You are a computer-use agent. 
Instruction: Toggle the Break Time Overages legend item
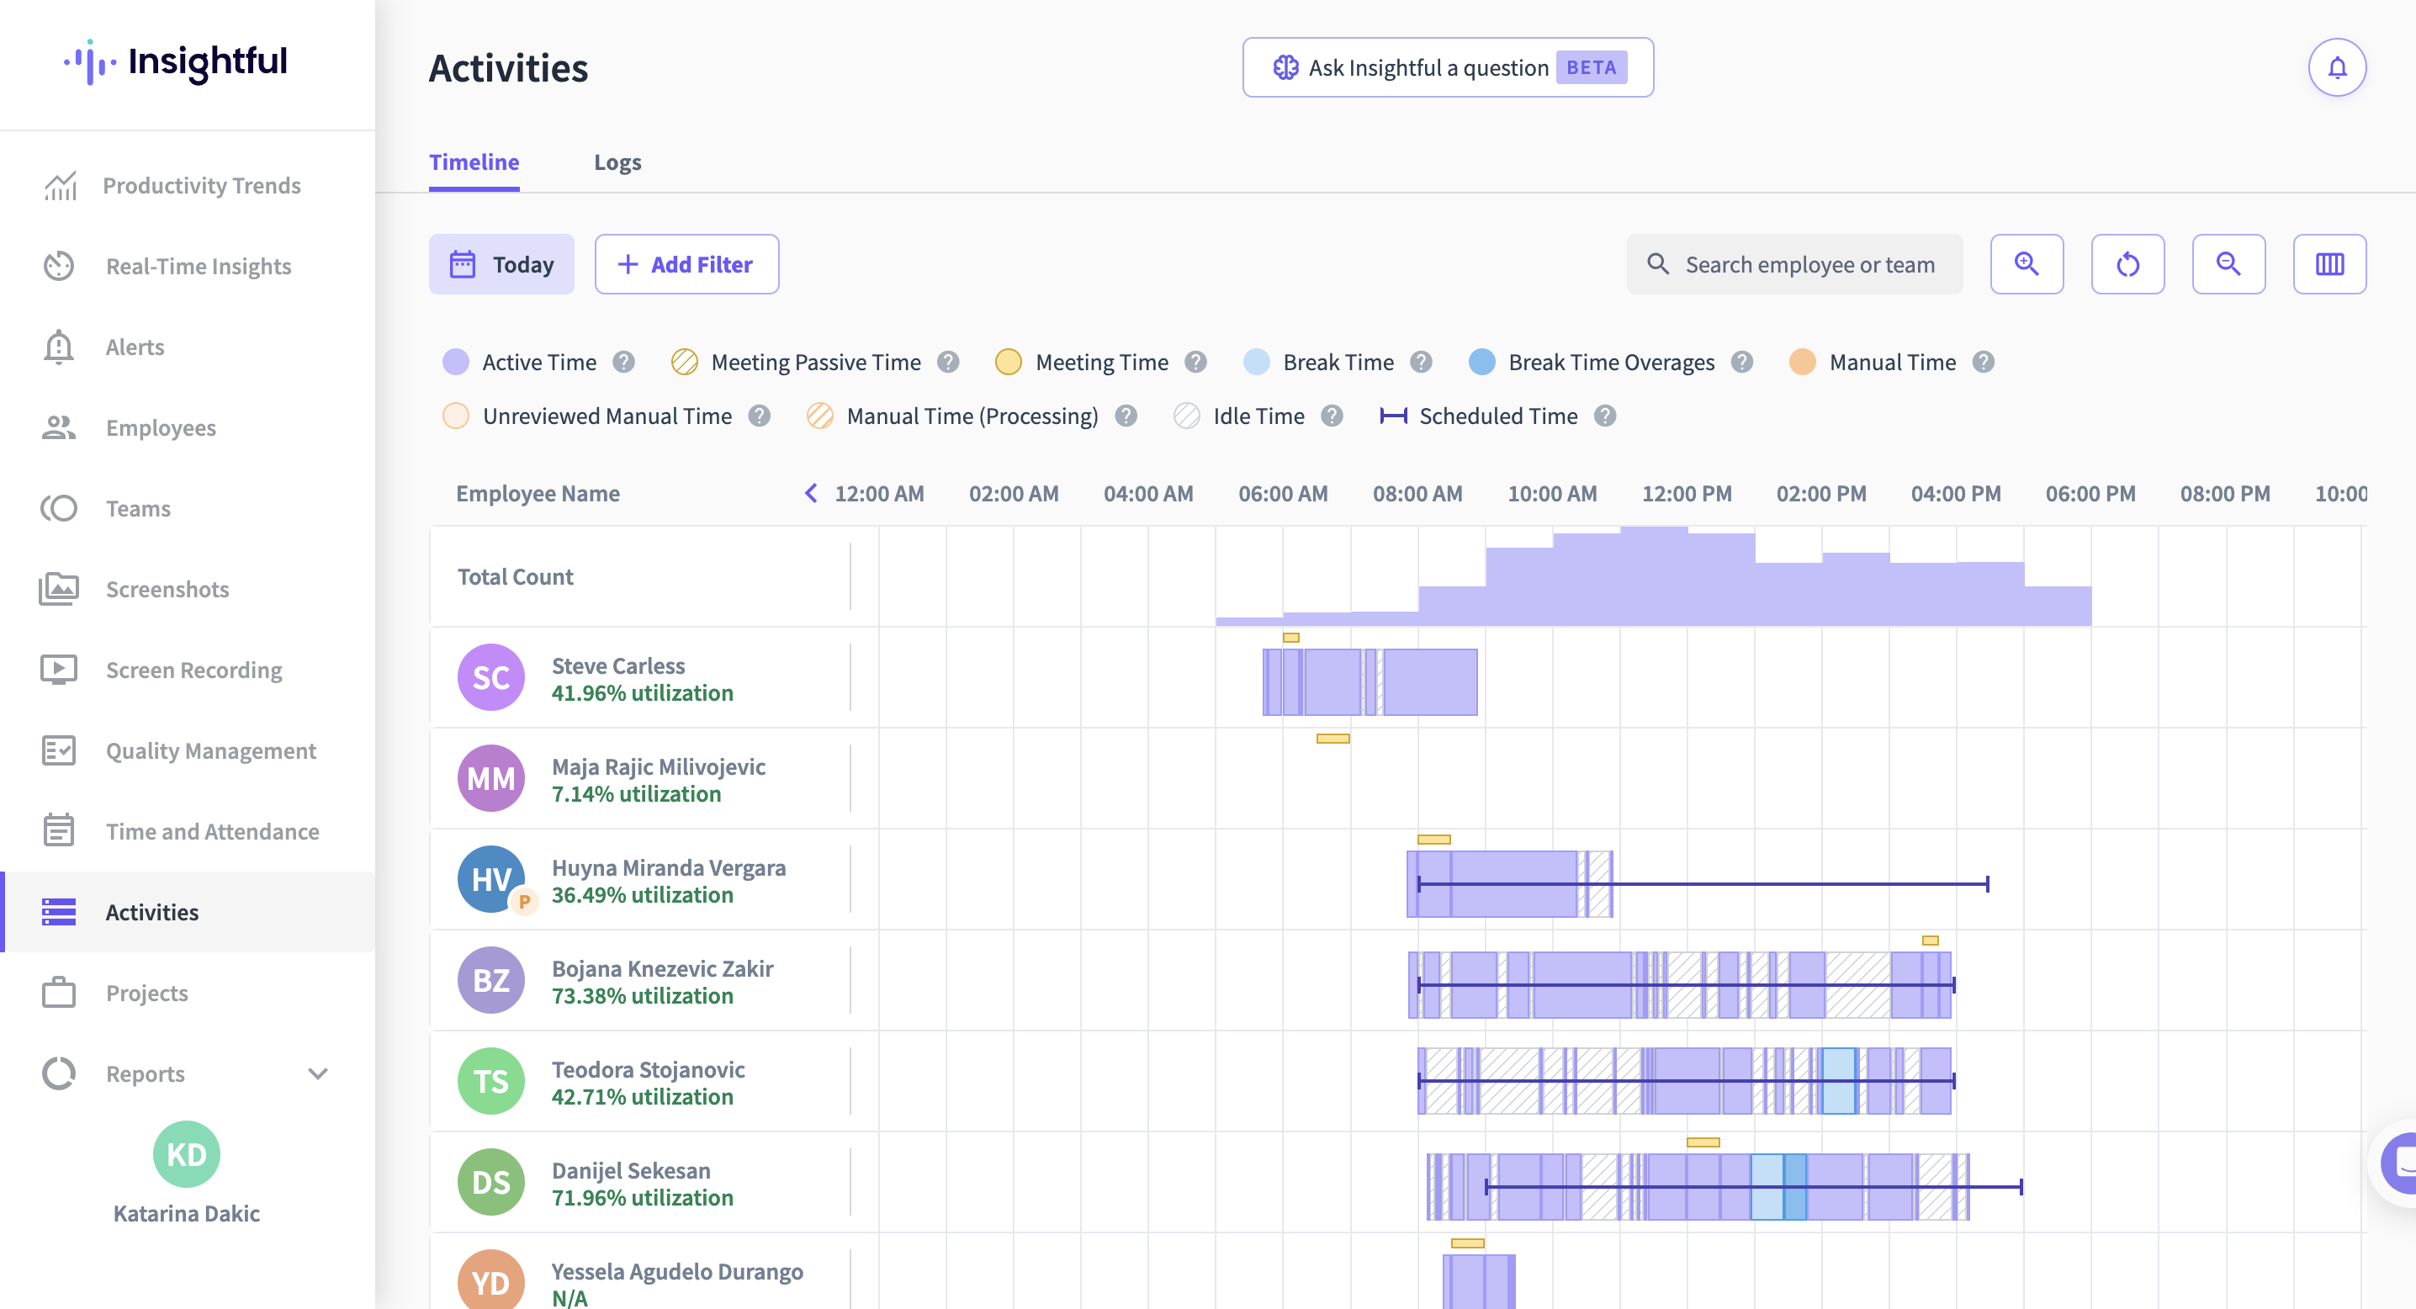point(1592,362)
